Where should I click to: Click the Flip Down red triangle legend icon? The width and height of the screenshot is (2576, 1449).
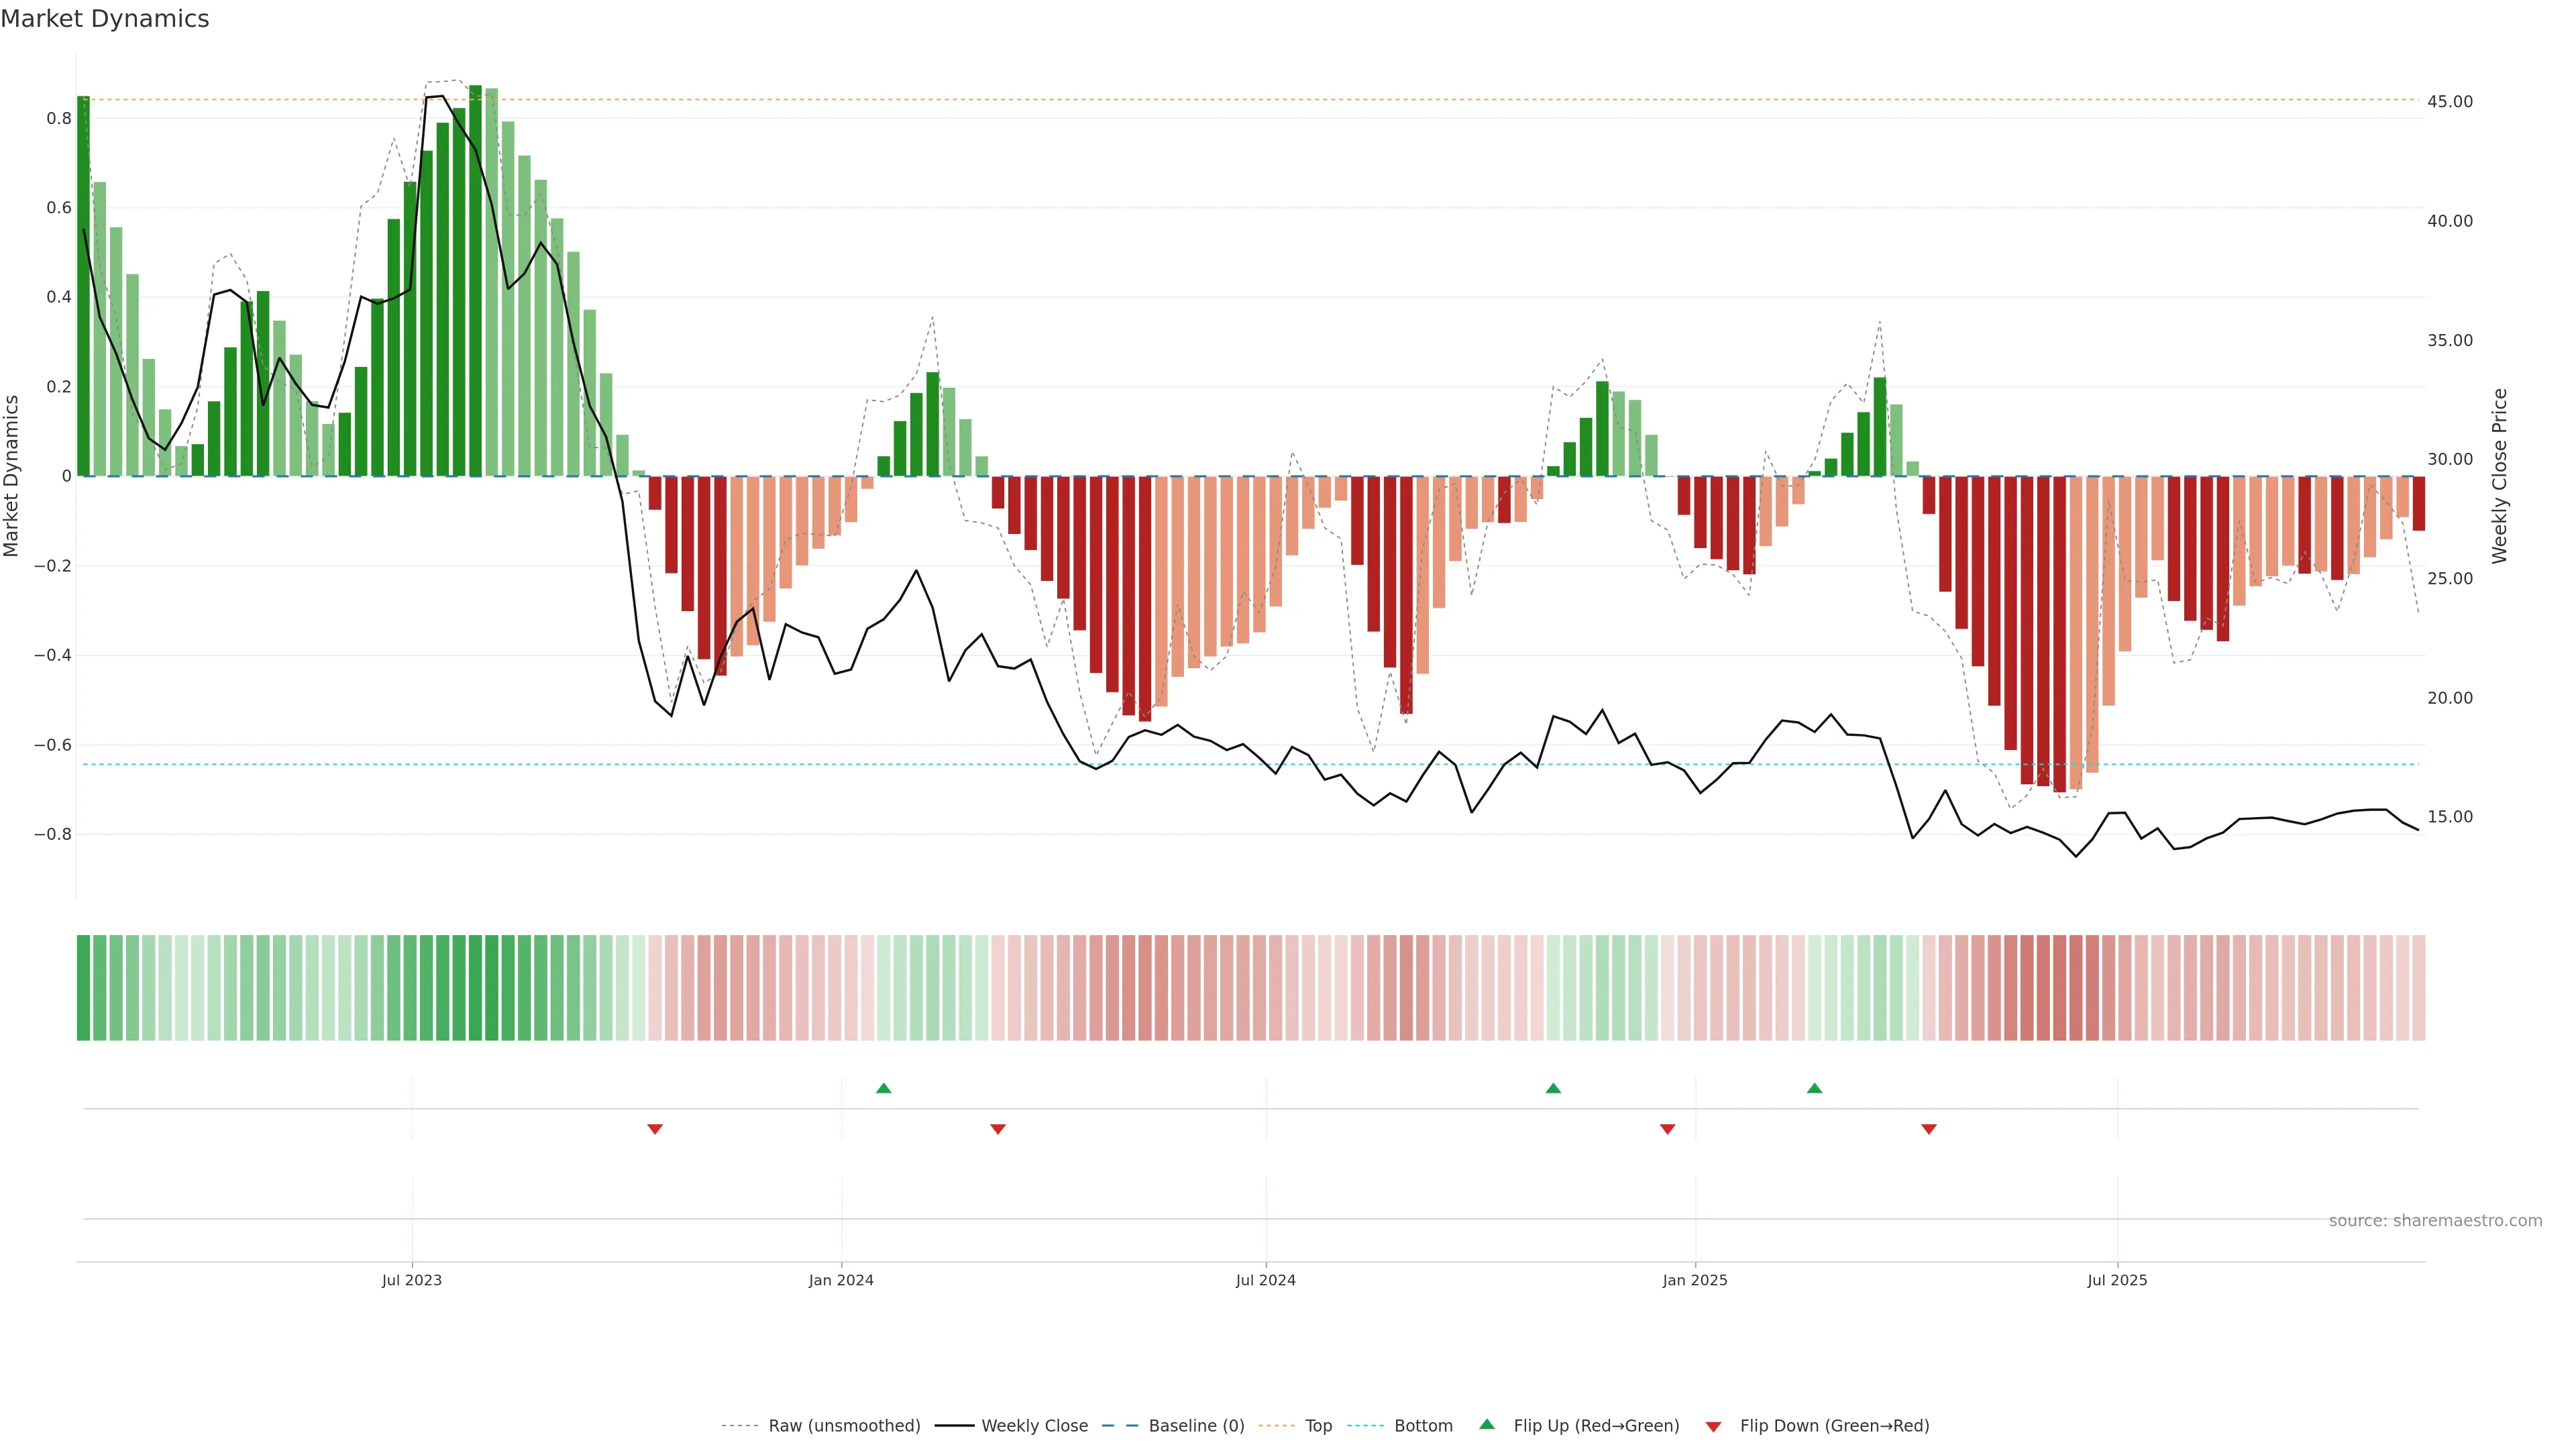1713,1426
